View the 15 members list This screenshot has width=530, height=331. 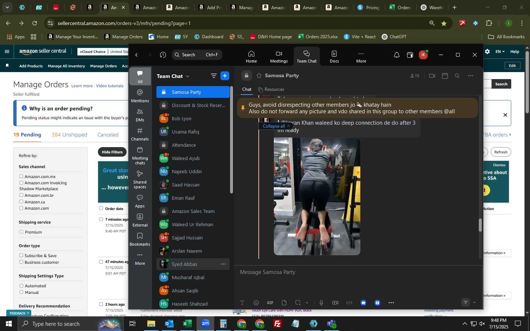pyautogui.click(x=415, y=76)
